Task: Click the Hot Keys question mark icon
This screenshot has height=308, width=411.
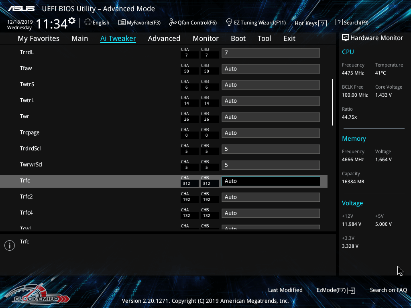Action: (322, 24)
